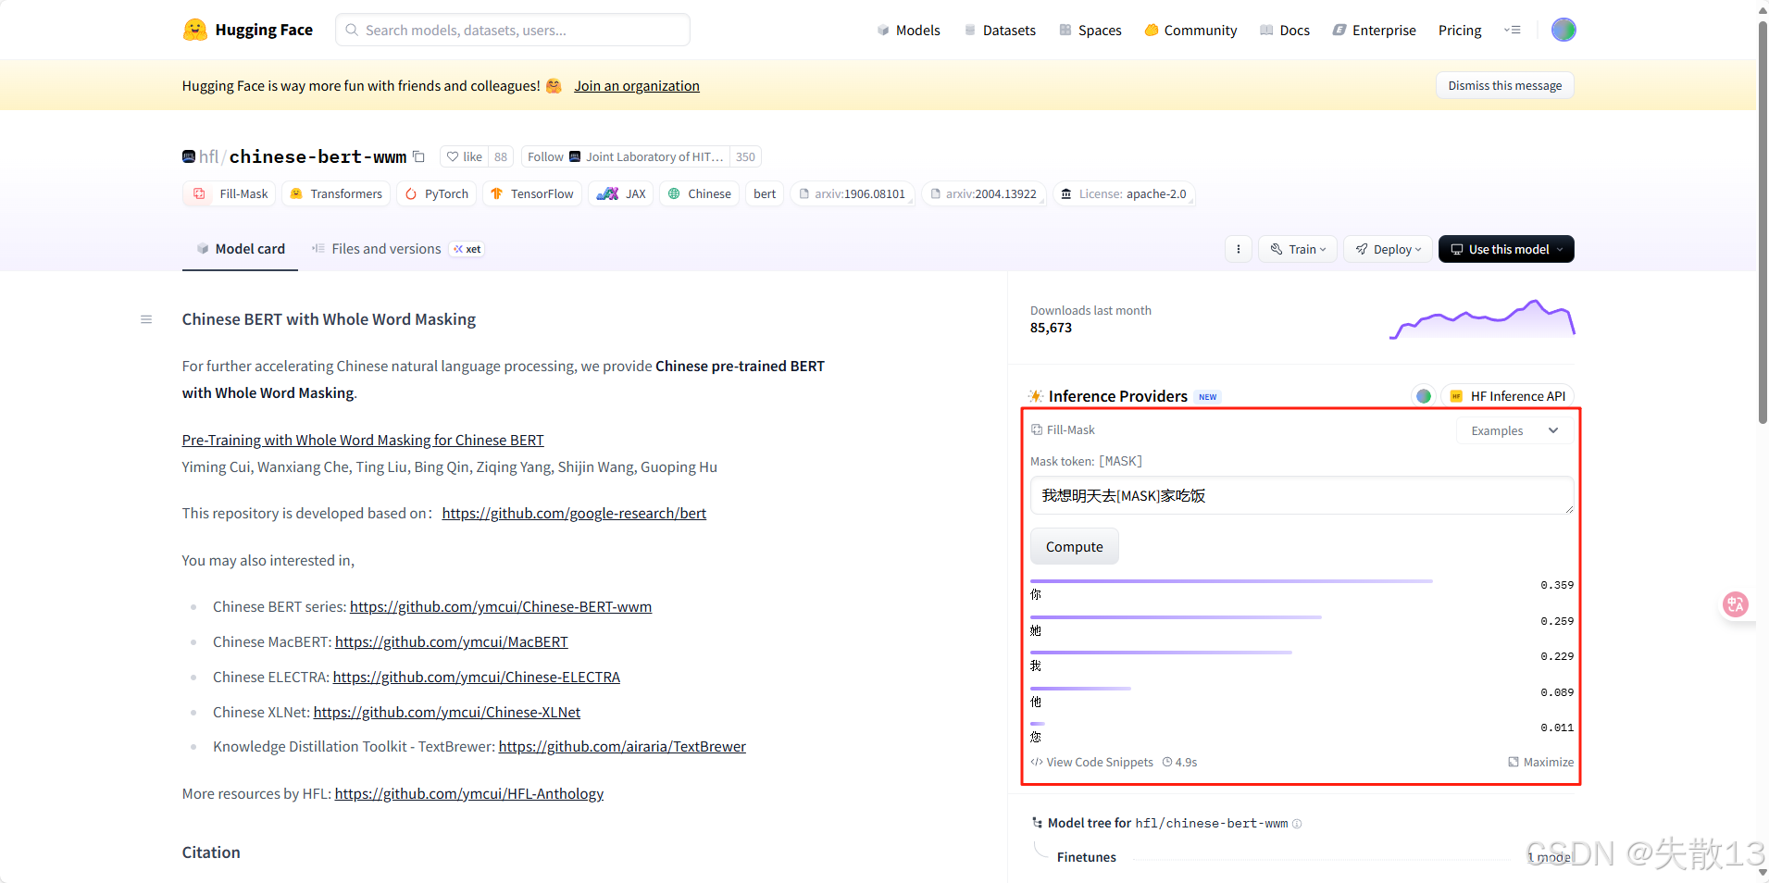Expand the Use this model dropdown
Screen dimensions: 1769x883
[x=1506, y=249]
